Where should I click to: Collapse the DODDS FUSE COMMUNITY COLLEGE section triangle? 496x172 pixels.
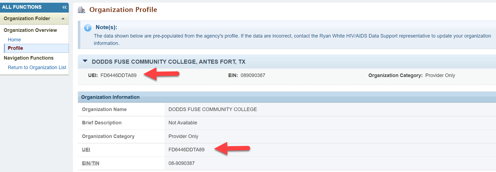point(85,61)
